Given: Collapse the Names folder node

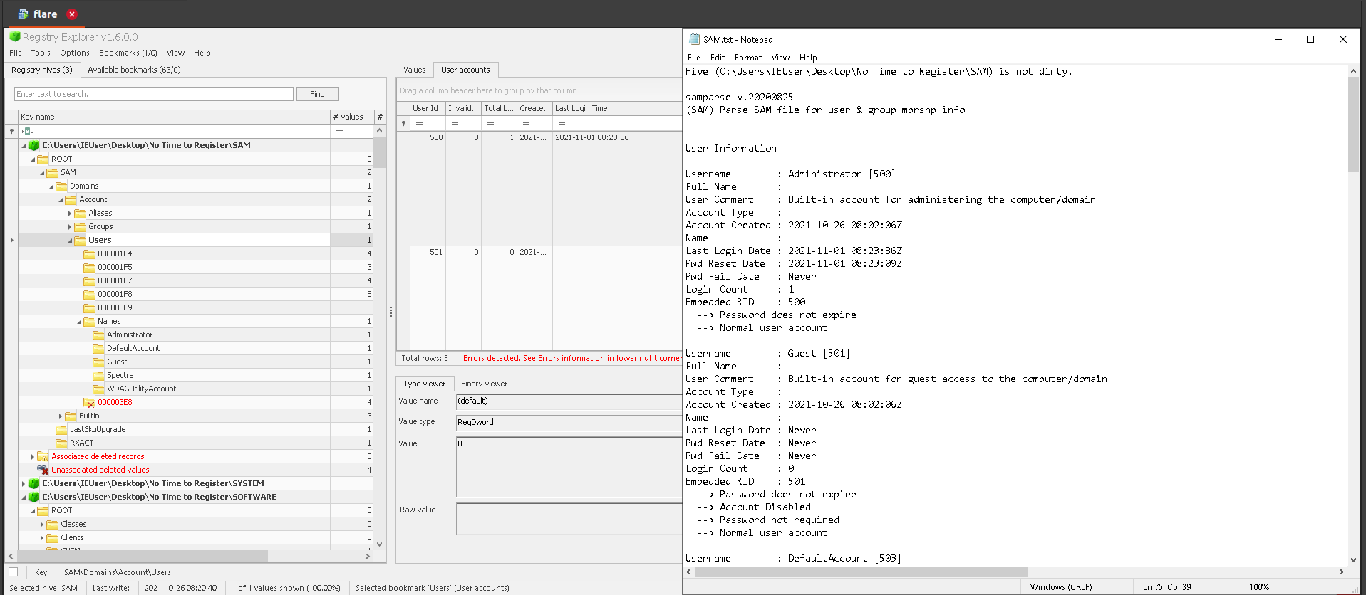Looking at the screenshot, I should click(79, 321).
